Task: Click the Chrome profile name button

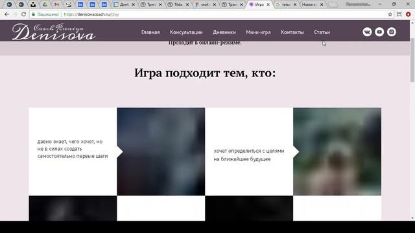Action: click(x=358, y=5)
